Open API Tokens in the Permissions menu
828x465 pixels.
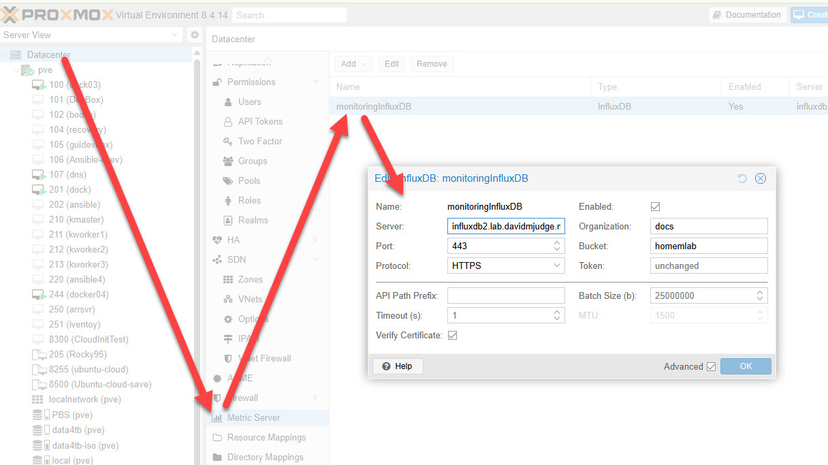click(x=259, y=121)
